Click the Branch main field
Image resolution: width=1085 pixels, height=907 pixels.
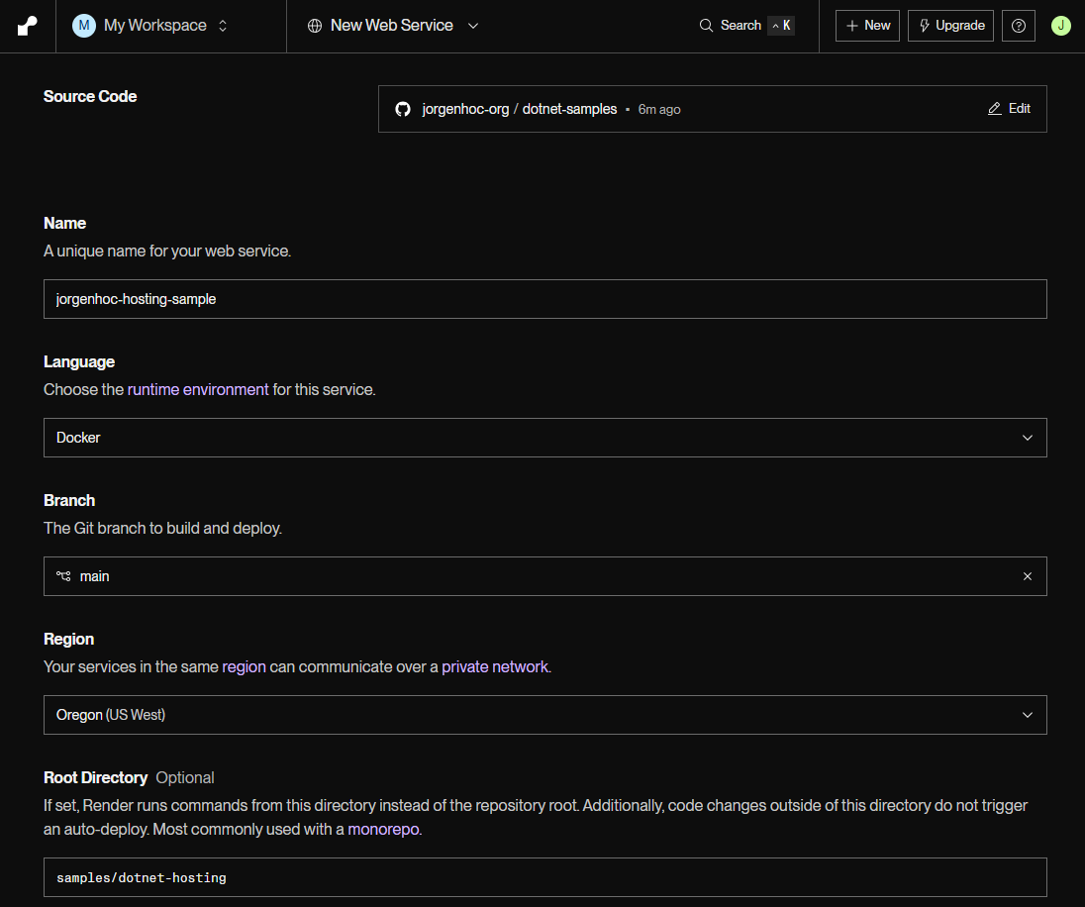click(x=544, y=576)
